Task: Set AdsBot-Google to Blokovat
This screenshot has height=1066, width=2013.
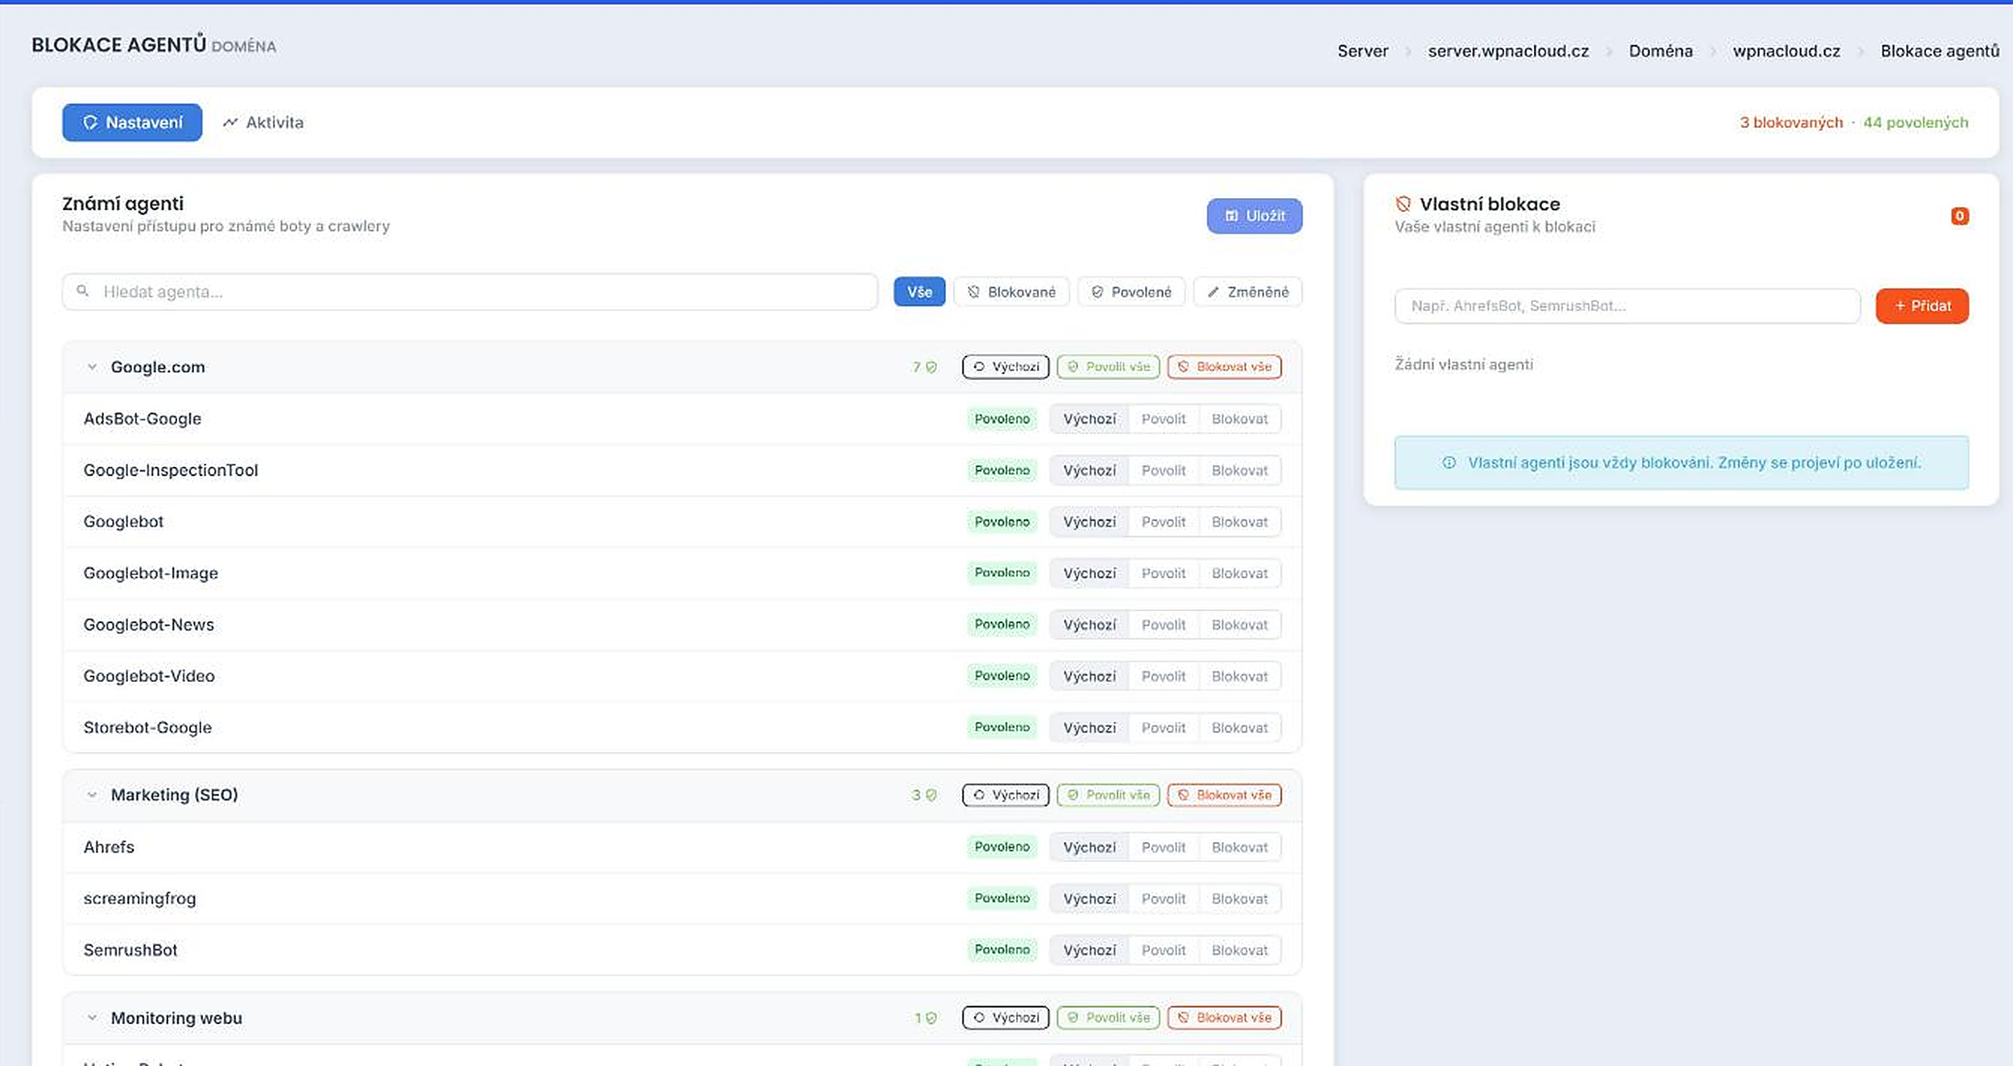Action: (x=1240, y=419)
